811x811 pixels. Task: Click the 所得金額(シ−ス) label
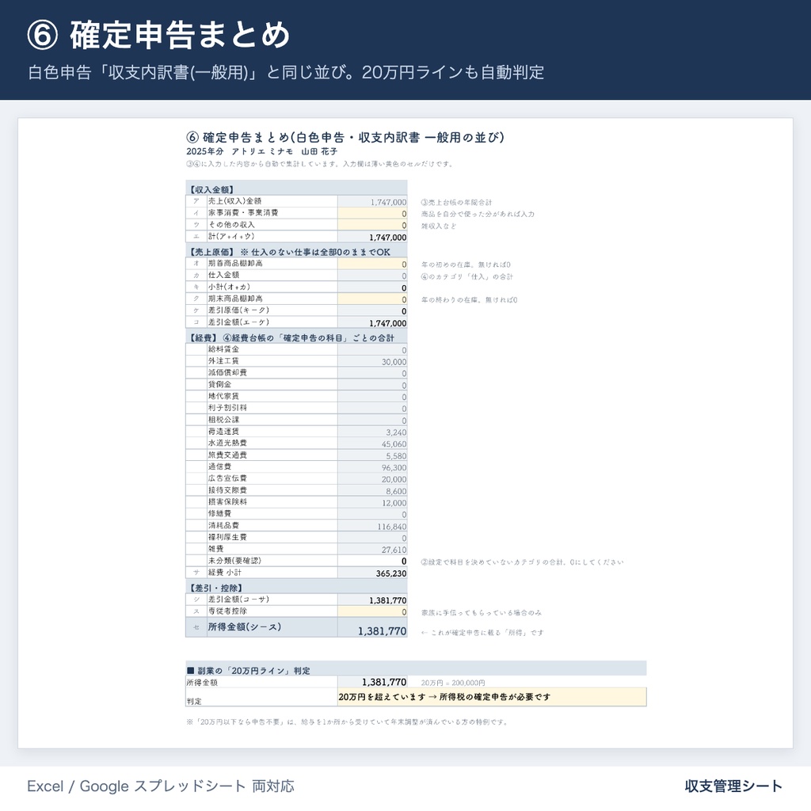coord(245,627)
